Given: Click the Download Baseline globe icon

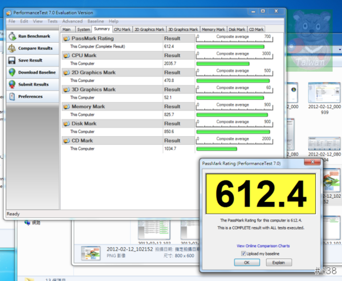Looking at the screenshot, I should (x=12, y=72).
